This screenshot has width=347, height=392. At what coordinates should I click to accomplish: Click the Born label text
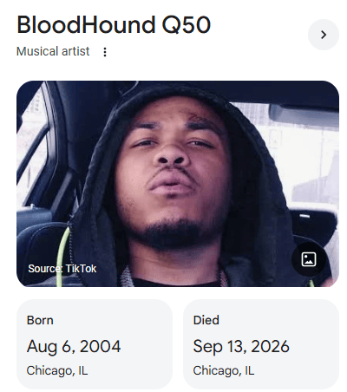[x=40, y=320]
